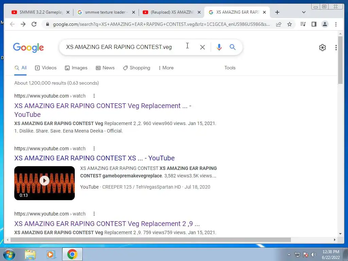Open Windows Media Player taskbar icon
Image resolution: width=348 pixels, height=261 pixels.
(x=51, y=254)
